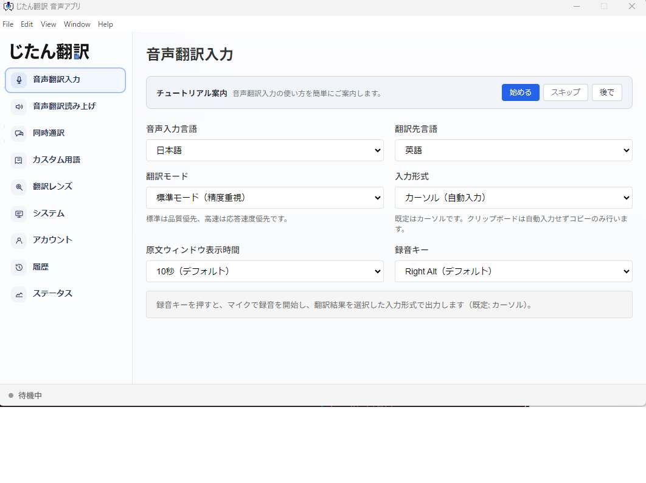The image size is (646, 483).
Task: Expand the 翻訳モード dropdown
Action: click(x=265, y=198)
